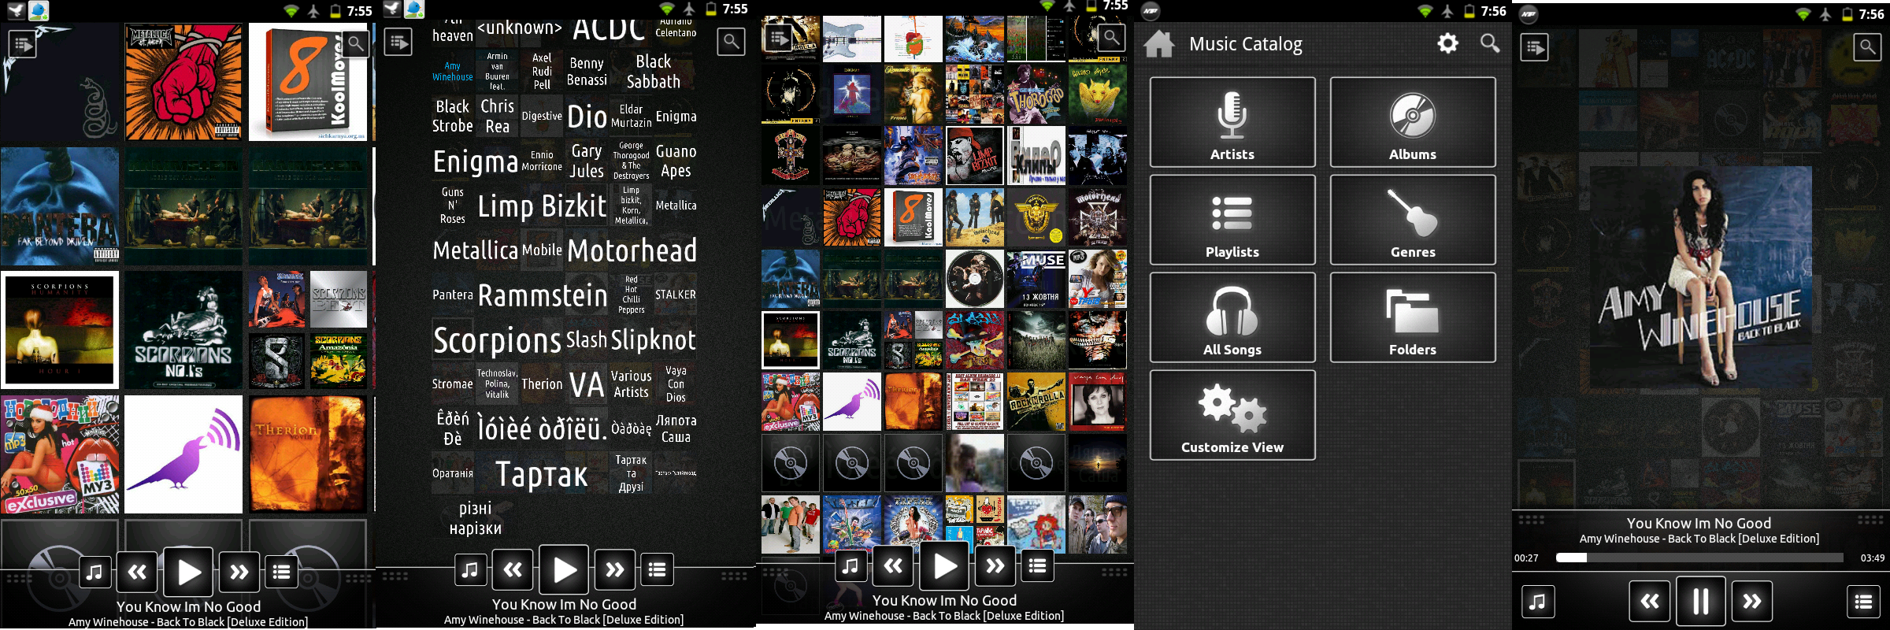Viewport: 1890px width, 630px height.
Task: Pause the playing track
Action: 1701,602
